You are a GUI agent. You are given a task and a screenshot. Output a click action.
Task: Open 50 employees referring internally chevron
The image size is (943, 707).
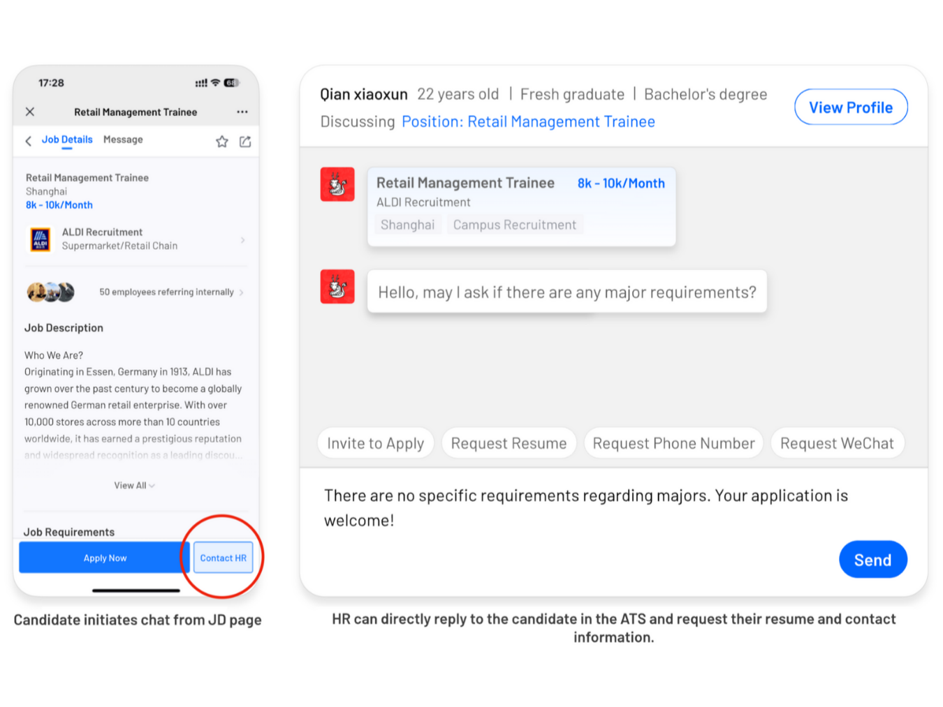tap(242, 292)
